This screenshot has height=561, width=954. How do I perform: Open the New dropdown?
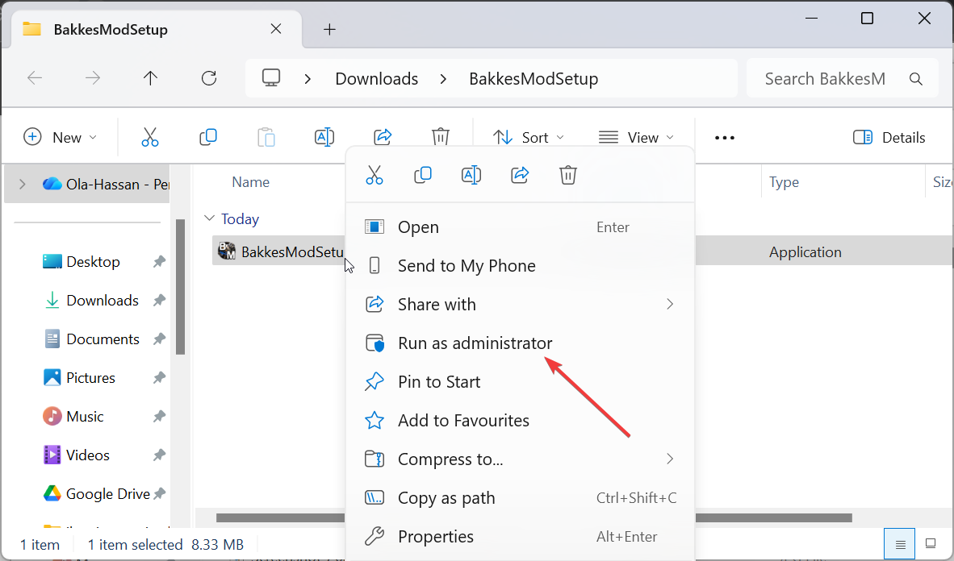(x=60, y=137)
